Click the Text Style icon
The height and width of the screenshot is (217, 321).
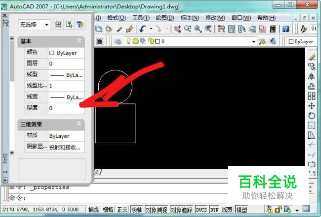(x=303, y=29)
